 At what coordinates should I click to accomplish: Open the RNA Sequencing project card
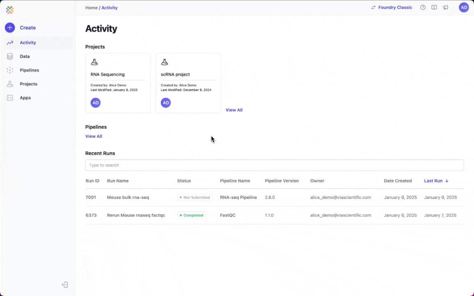[118, 83]
